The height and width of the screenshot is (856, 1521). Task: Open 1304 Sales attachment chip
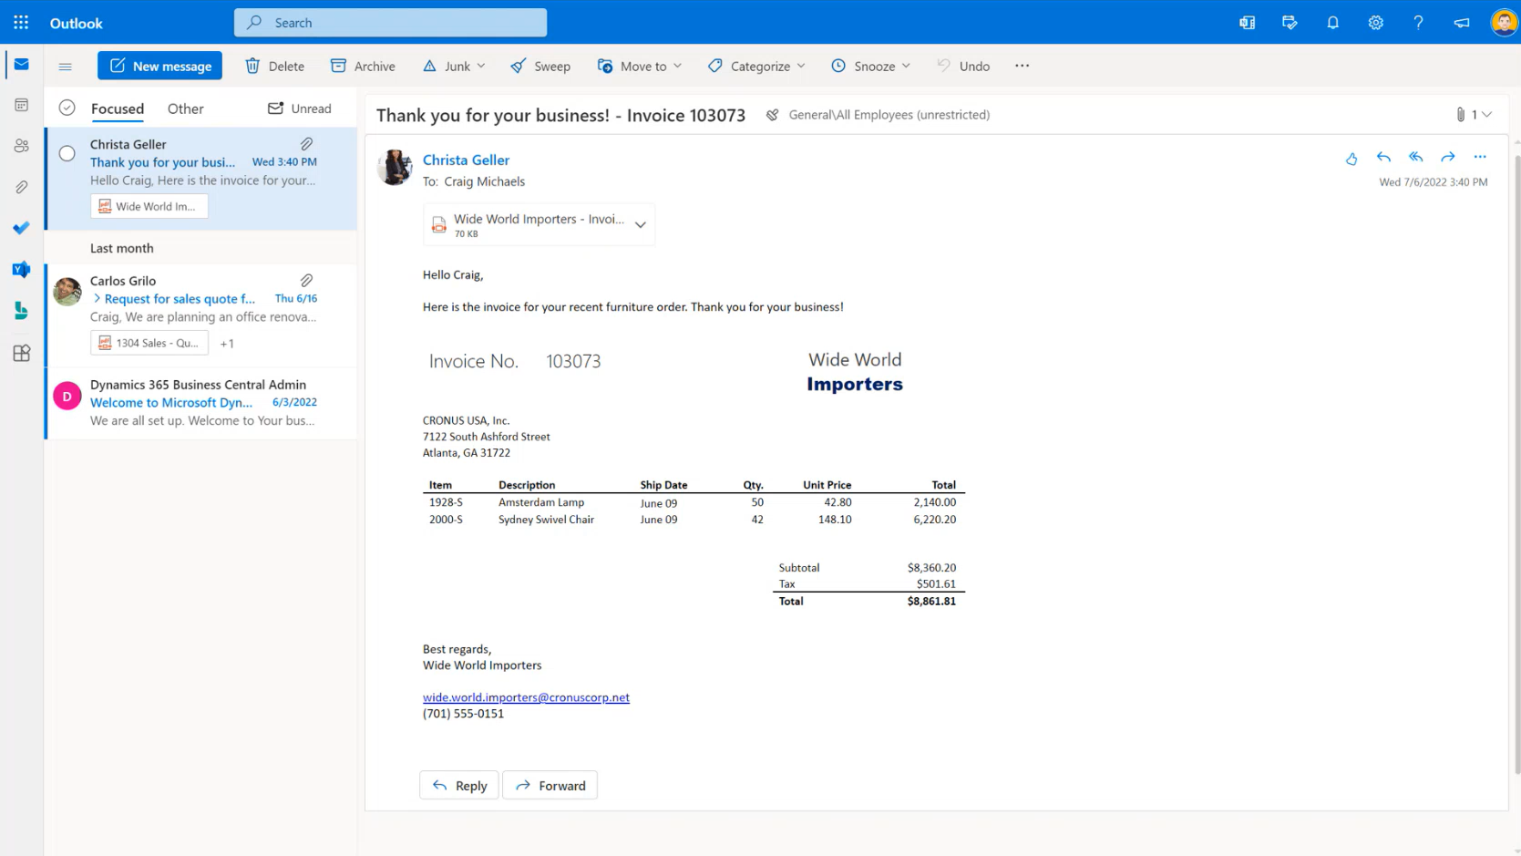tap(149, 343)
